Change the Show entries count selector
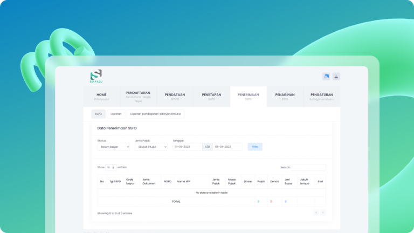The width and height of the screenshot is (414, 233). [x=111, y=168]
